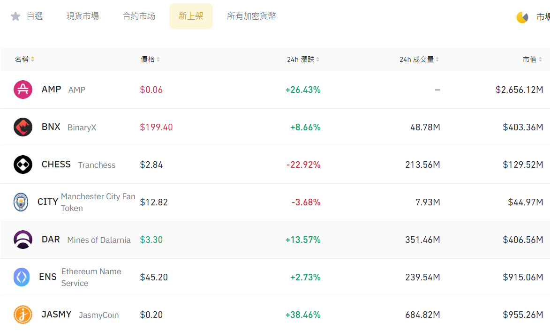Click the $3.30 DAR price

151,240
